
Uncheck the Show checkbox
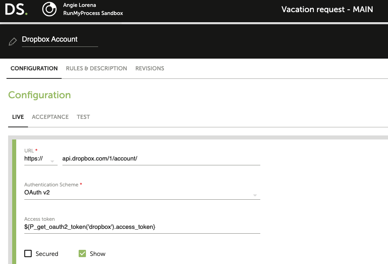click(82, 253)
